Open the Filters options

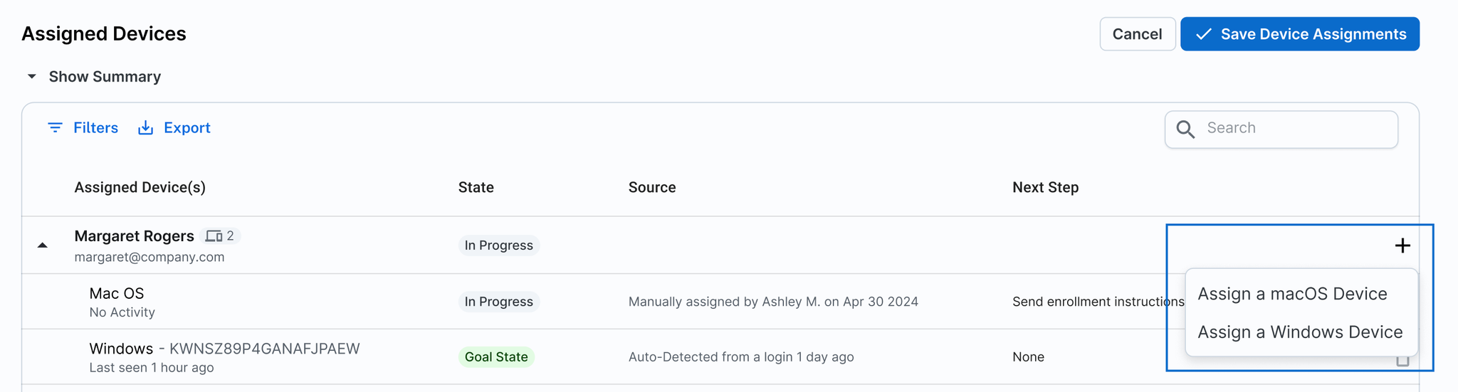tap(95, 128)
